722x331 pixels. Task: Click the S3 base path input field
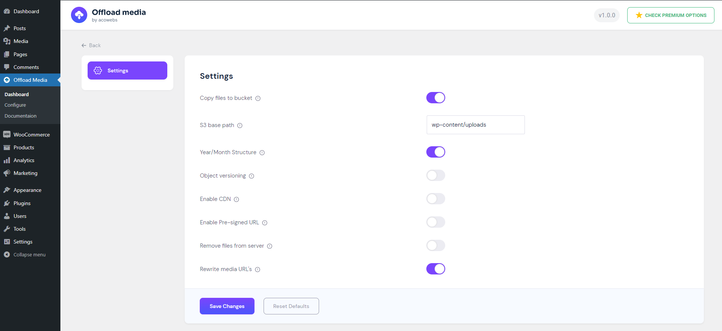click(x=475, y=125)
